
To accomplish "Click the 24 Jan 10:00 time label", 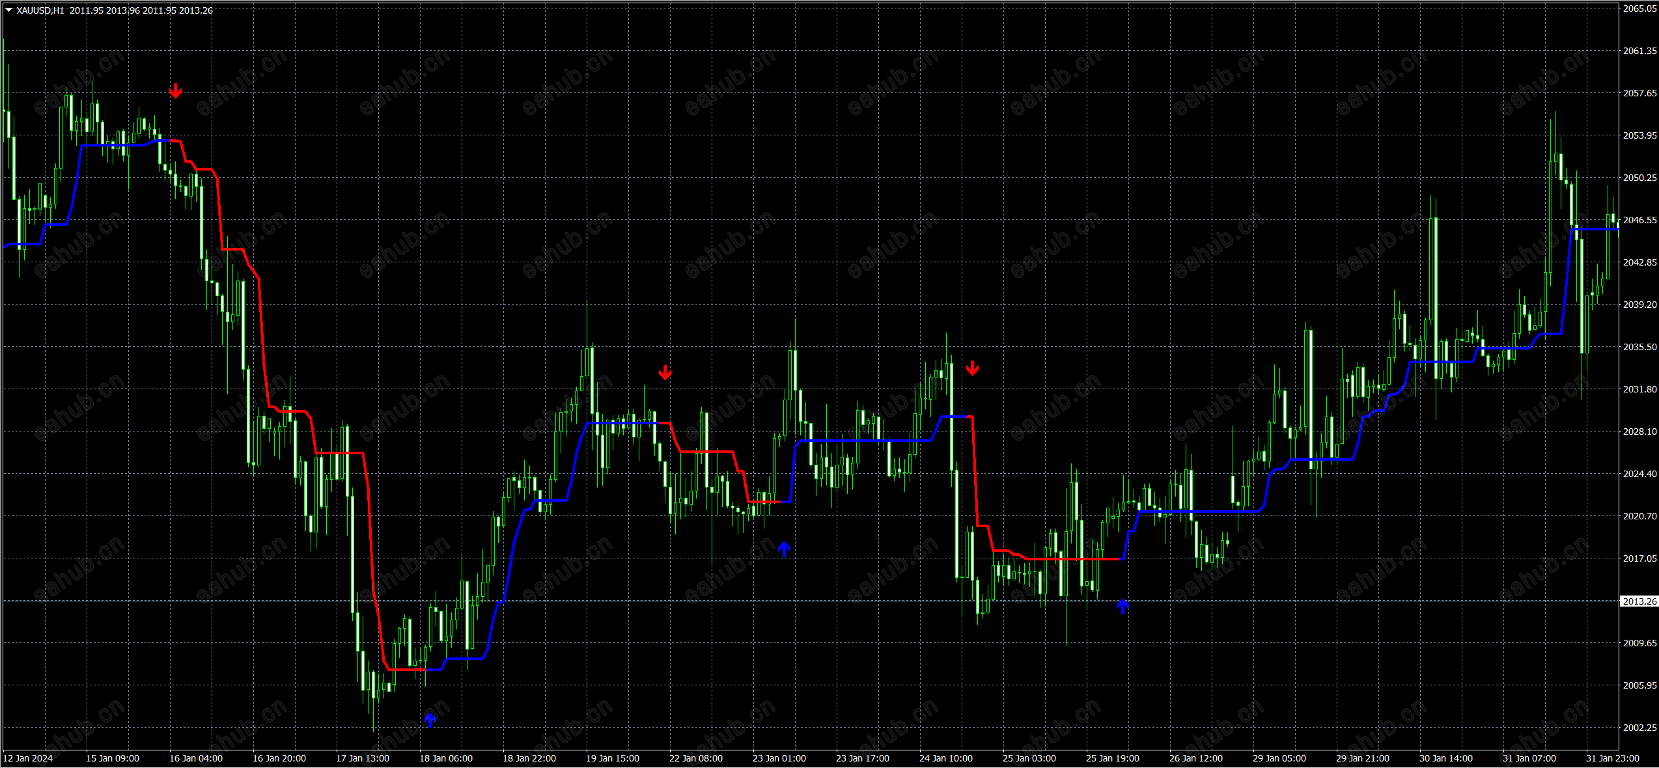I will coord(946,758).
